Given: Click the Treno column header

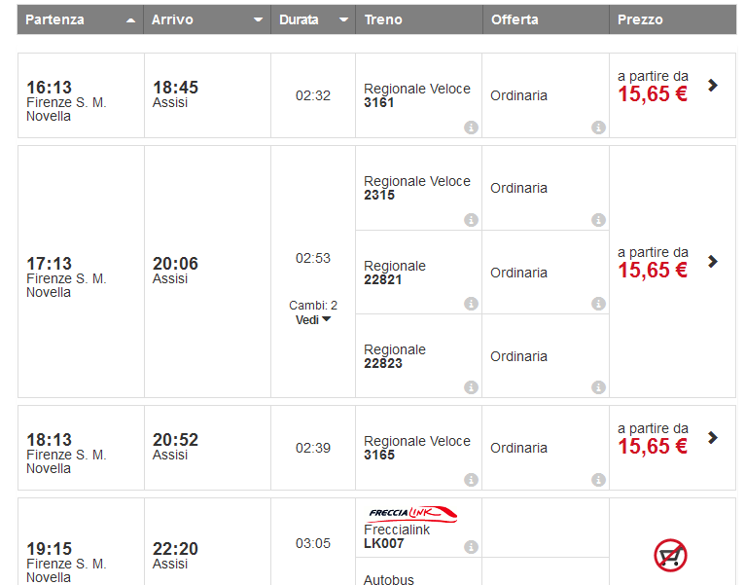Looking at the screenshot, I should [383, 19].
